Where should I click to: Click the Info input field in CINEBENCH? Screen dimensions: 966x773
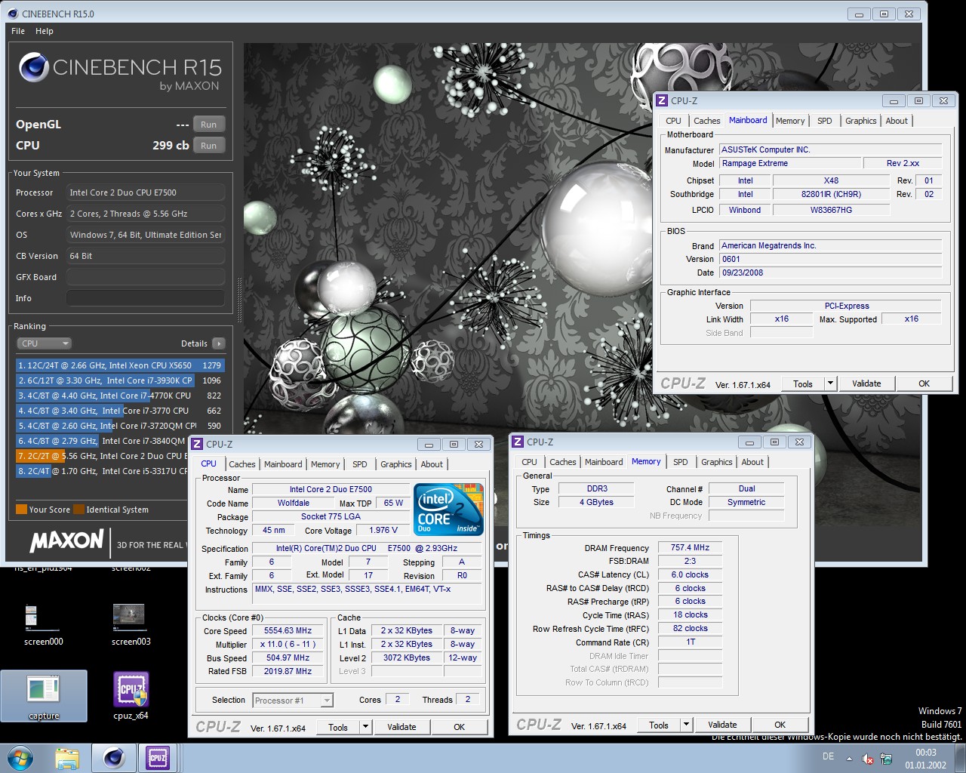point(146,298)
